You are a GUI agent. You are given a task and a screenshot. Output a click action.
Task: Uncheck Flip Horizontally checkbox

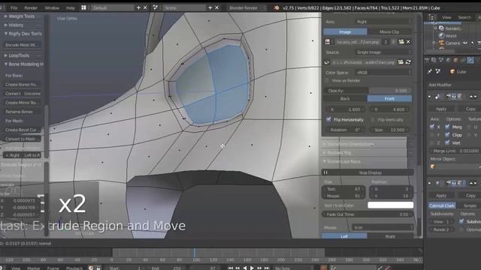[329, 119]
